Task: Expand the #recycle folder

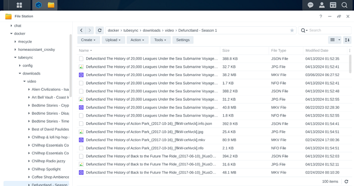Action: pyautogui.click(x=15, y=42)
